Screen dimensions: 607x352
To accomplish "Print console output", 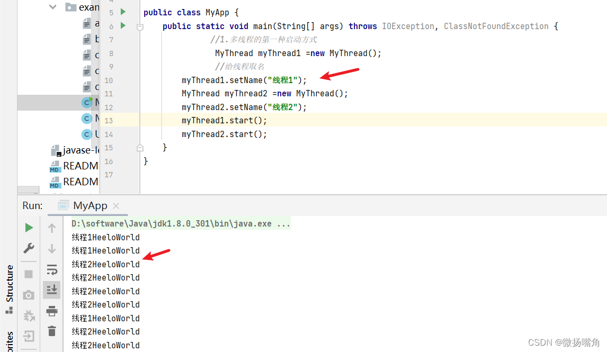I will [52, 311].
